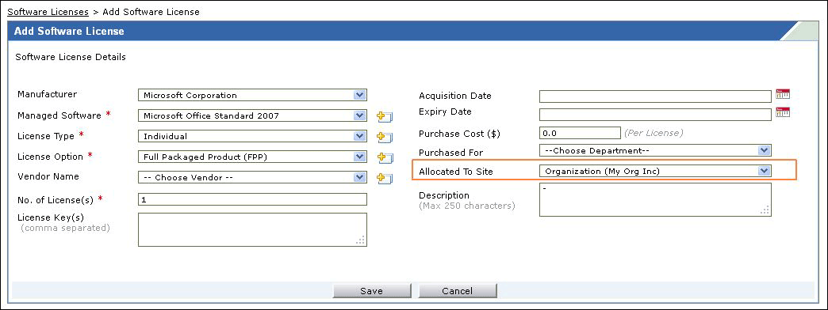Click the 'Vendor Name' label

pos(48,176)
